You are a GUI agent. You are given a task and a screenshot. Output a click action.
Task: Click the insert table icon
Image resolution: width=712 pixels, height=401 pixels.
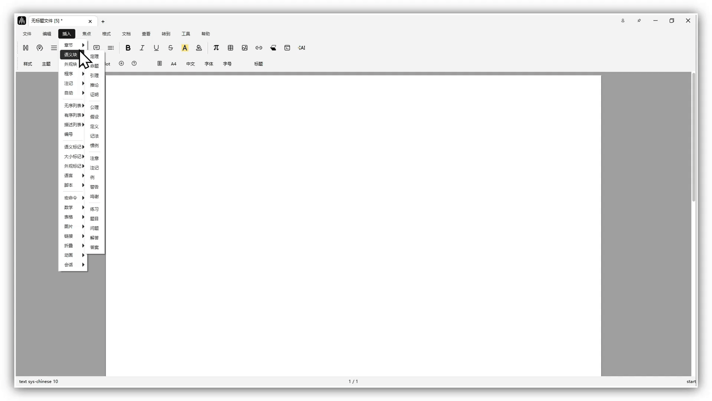click(x=230, y=48)
